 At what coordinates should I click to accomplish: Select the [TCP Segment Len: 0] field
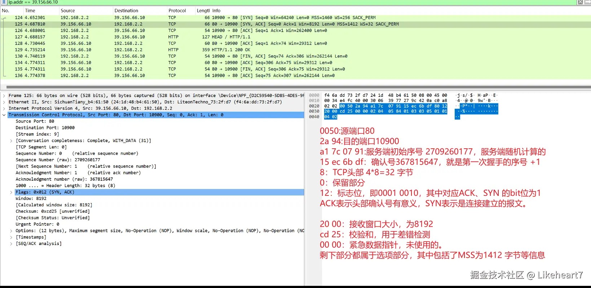41,147
